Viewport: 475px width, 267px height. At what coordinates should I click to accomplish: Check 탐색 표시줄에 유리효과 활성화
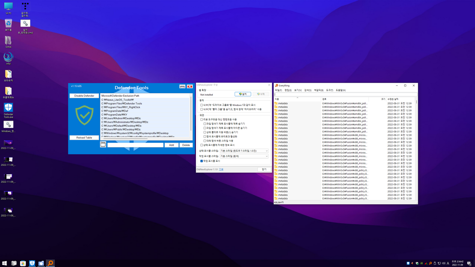tap(205, 137)
